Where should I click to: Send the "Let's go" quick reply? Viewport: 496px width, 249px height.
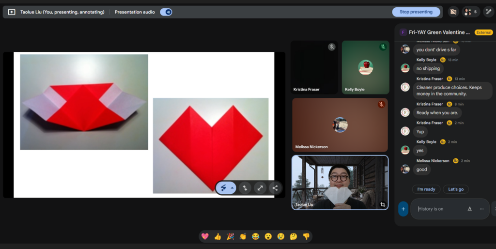[x=455, y=189]
